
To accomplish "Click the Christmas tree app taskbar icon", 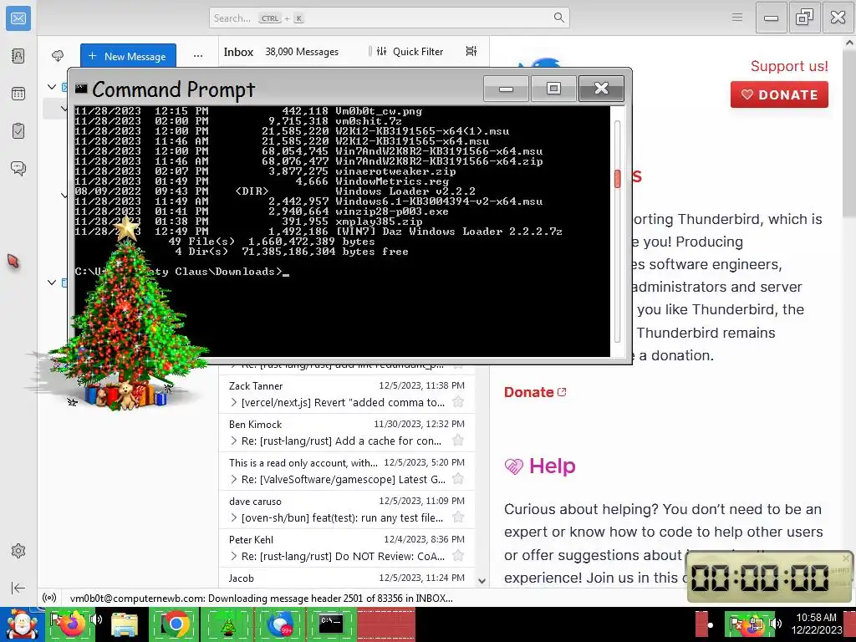I will [227, 624].
